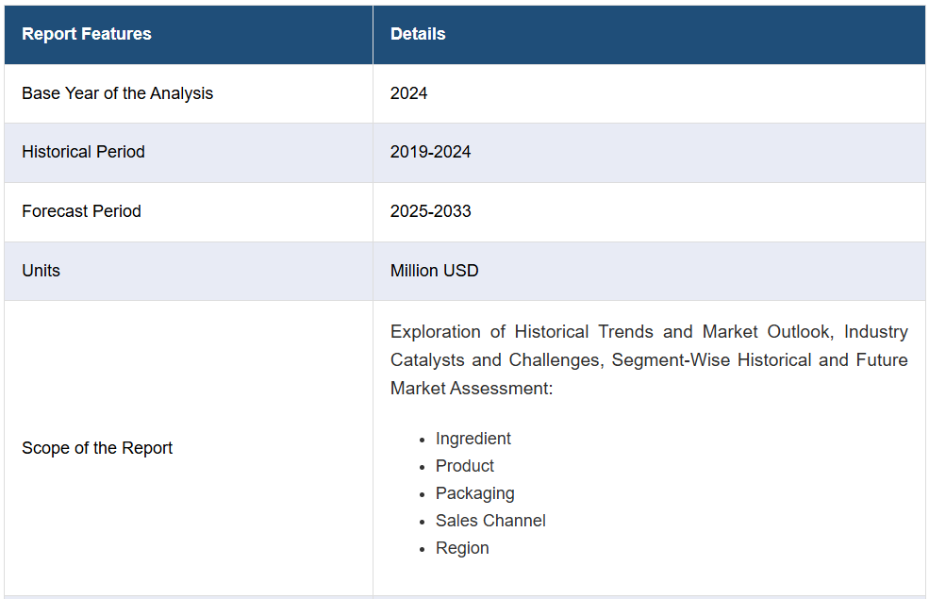Click the 2019-2024 historical period value
Screen dimensions: 929x599
(x=430, y=152)
